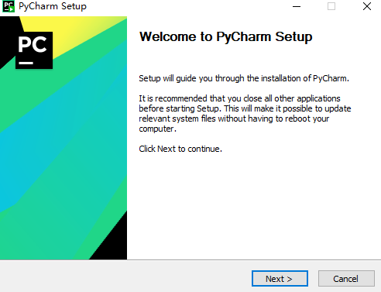Viewport: 381px width, 292px height.
Task: Click the white underscore bar beneath the PC letters
Action: click(26, 63)
